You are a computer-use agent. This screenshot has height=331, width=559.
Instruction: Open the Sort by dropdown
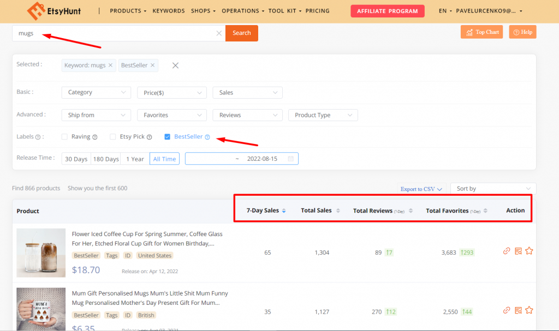(x=493, y=189)
